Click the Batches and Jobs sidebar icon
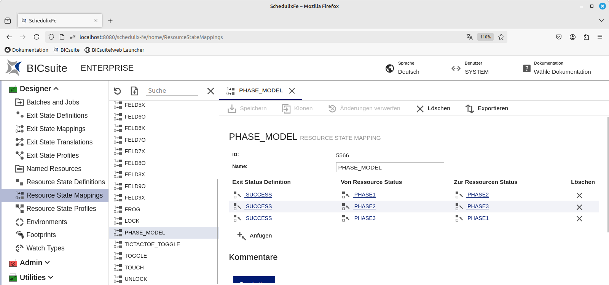Image resolution: width=609 pixels, height=285 pixels. (x=19, y=102)
